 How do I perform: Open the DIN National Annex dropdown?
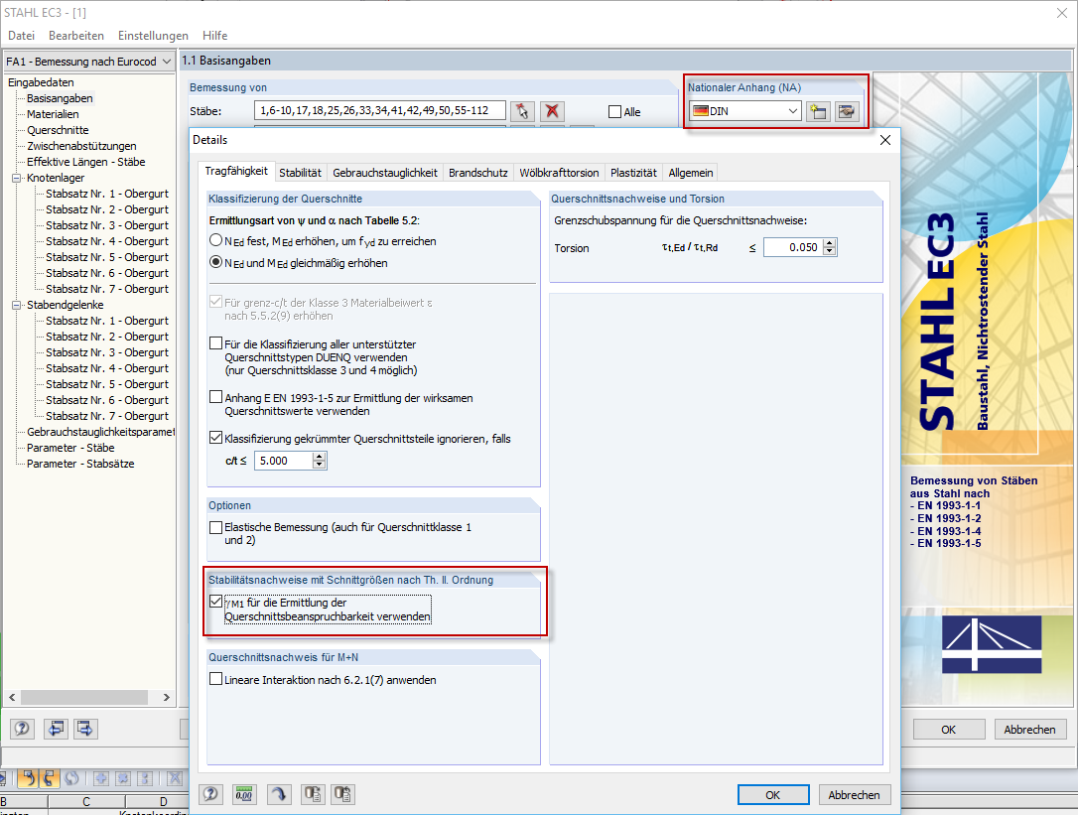[793, 111]
